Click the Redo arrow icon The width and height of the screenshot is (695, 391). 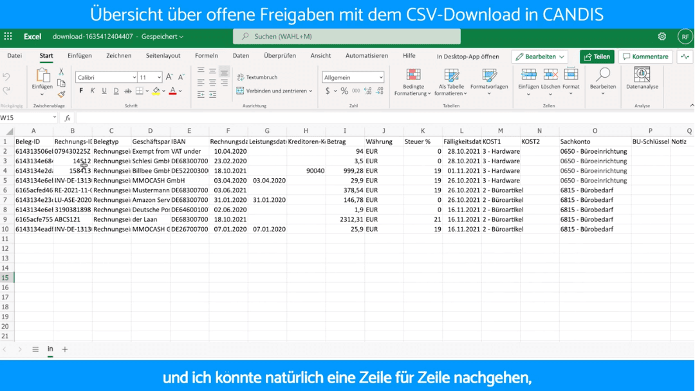[x=6, y=91]
